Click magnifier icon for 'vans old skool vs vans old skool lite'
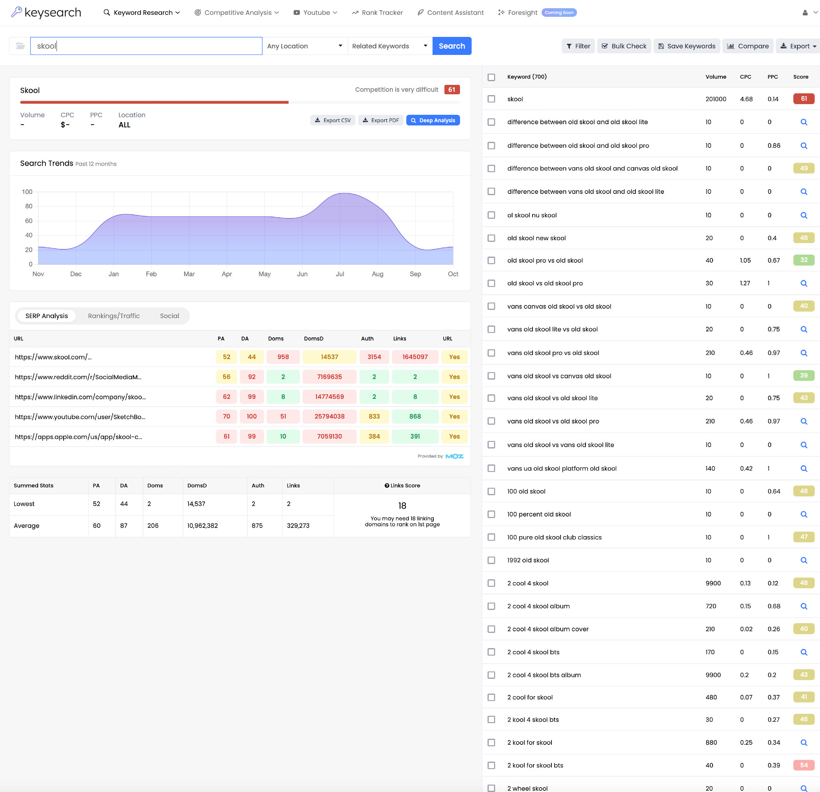 coord(804,445)
